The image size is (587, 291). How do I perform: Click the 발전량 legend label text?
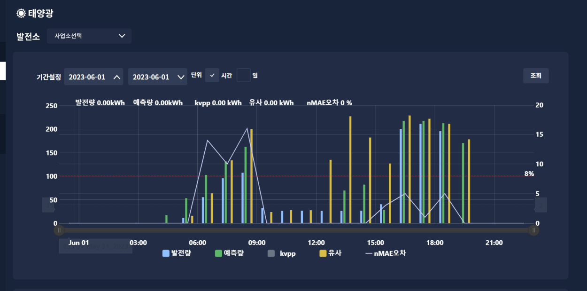click(181, 253)
